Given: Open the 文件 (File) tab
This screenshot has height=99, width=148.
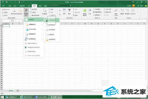Looking at the screenshot, I should point(3,6).
